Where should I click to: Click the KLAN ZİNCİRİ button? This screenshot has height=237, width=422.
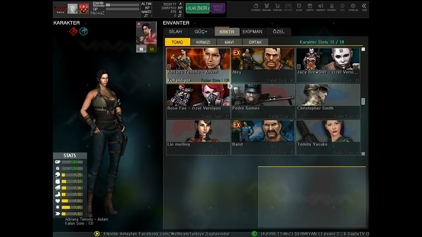tap(198, 8)
